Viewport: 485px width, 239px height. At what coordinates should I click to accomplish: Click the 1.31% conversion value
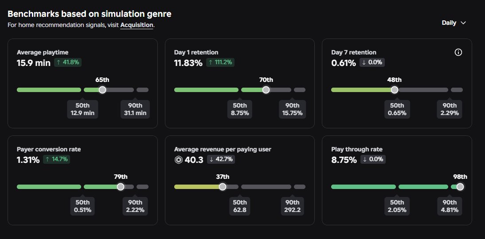click(28, 160)
